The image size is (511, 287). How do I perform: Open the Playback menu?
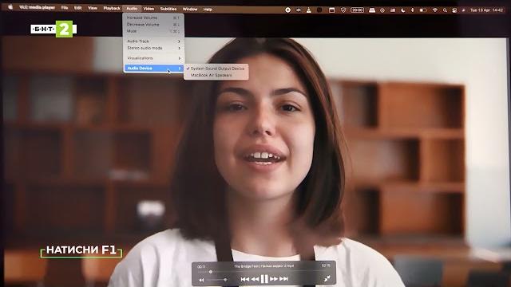point(112,9)
